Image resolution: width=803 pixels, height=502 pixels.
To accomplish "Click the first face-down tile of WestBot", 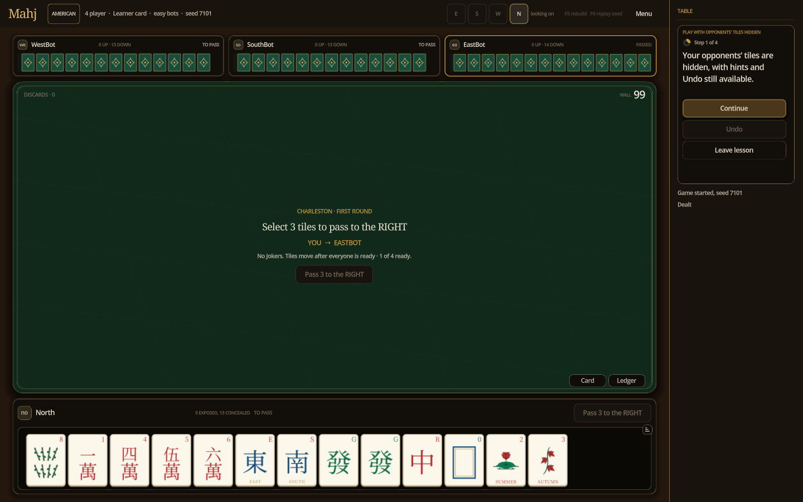I will coord(28,62).
